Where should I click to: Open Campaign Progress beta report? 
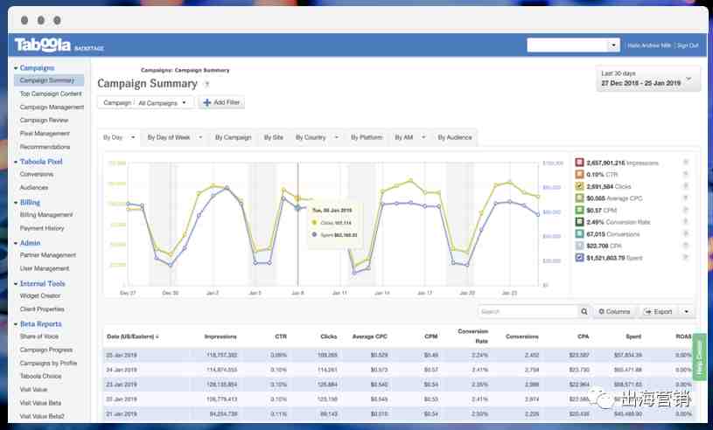[x=45, y=350]
